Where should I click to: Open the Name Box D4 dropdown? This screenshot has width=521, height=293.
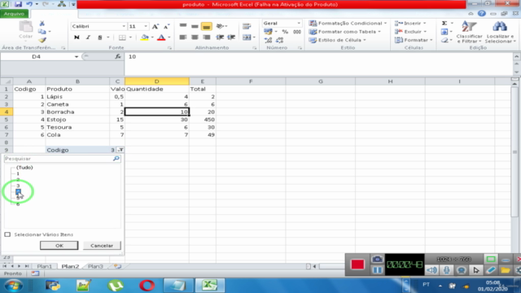[x=77, y=56]
